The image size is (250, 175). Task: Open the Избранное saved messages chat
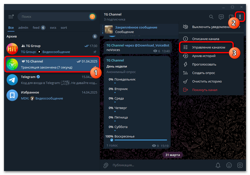(x=52, y=95)
